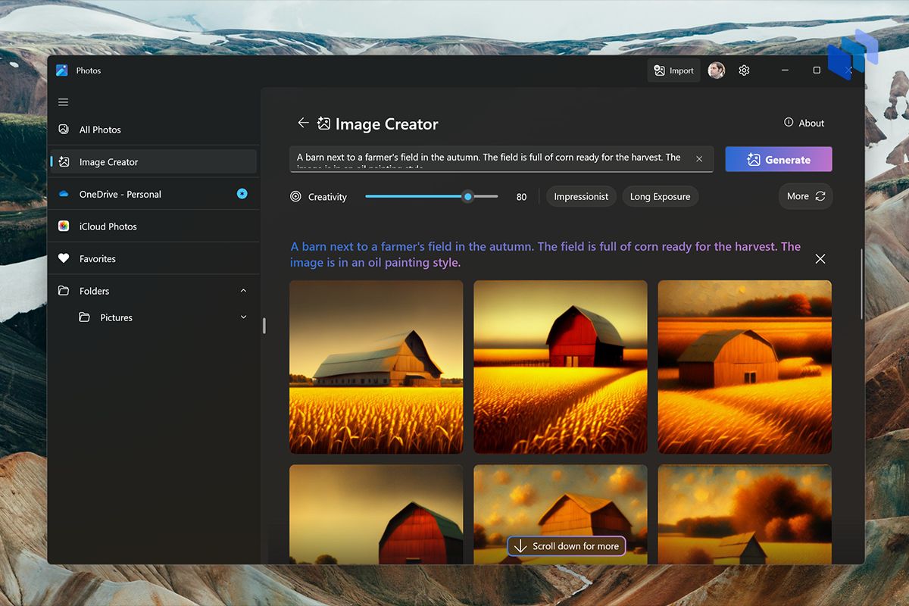Open the About info link
909x606 pixels.
tap(804, 123)
